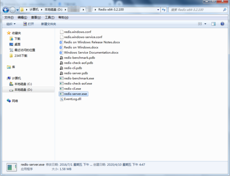Open the 查看(V) menu
The height and width of the screenshot is (176, 230).
36,17
